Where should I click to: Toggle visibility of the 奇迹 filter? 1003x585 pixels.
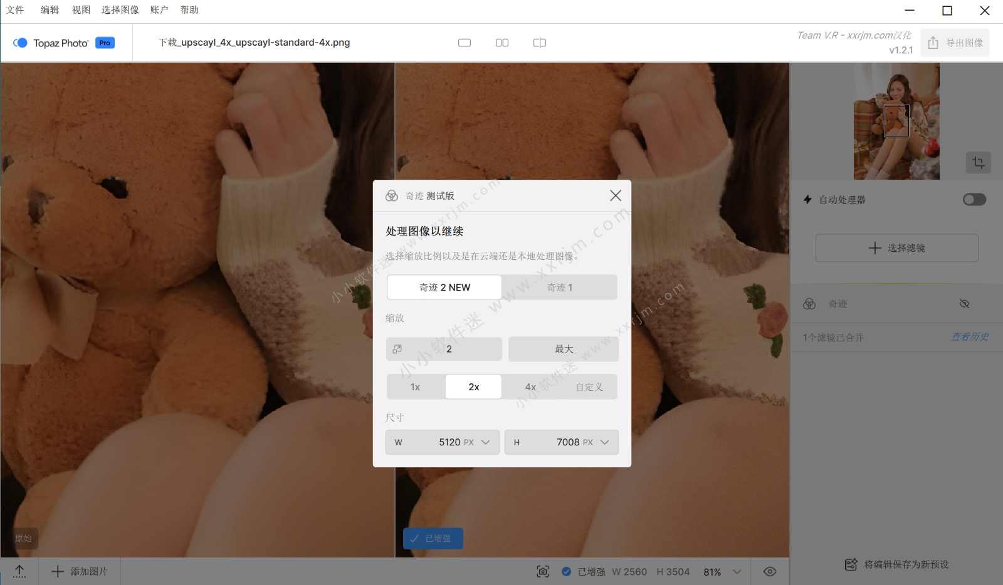tap(964, 304)
